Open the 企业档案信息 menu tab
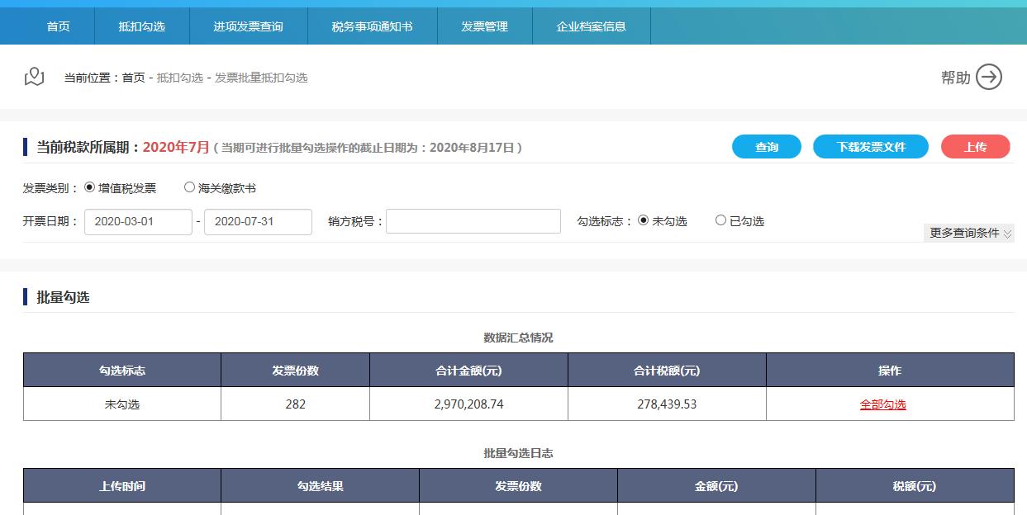The image size is (1027, 515). 592,26
